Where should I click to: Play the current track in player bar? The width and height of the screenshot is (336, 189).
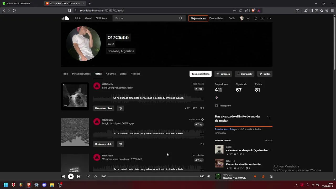click(x=71, y=176)
